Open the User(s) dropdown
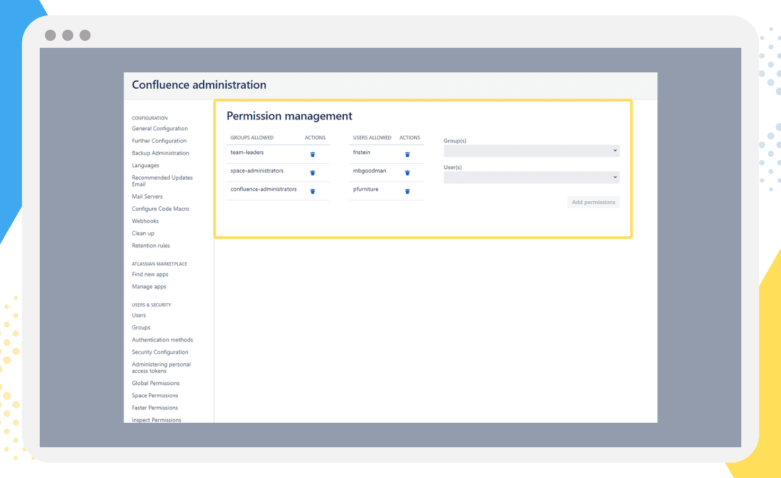The width and height of the screenshot is (781, 478). 532,177
